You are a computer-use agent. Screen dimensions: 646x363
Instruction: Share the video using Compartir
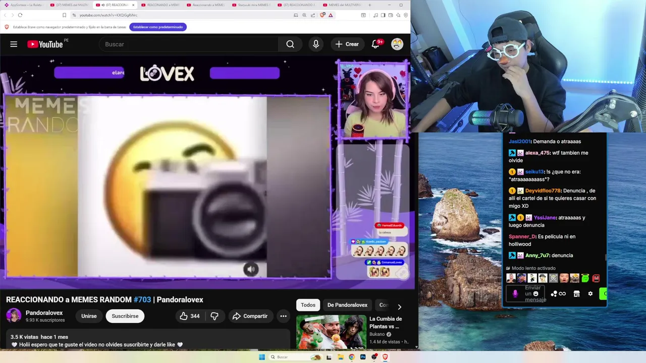(250, 316)
